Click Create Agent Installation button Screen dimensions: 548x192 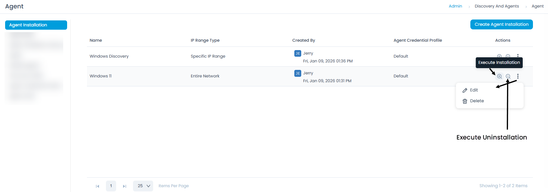501,24
